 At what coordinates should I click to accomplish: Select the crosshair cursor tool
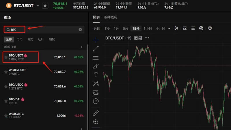pyautogui.click(x=96, y=39)
